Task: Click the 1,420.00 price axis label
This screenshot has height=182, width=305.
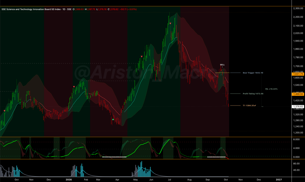Action: (298, 101)
